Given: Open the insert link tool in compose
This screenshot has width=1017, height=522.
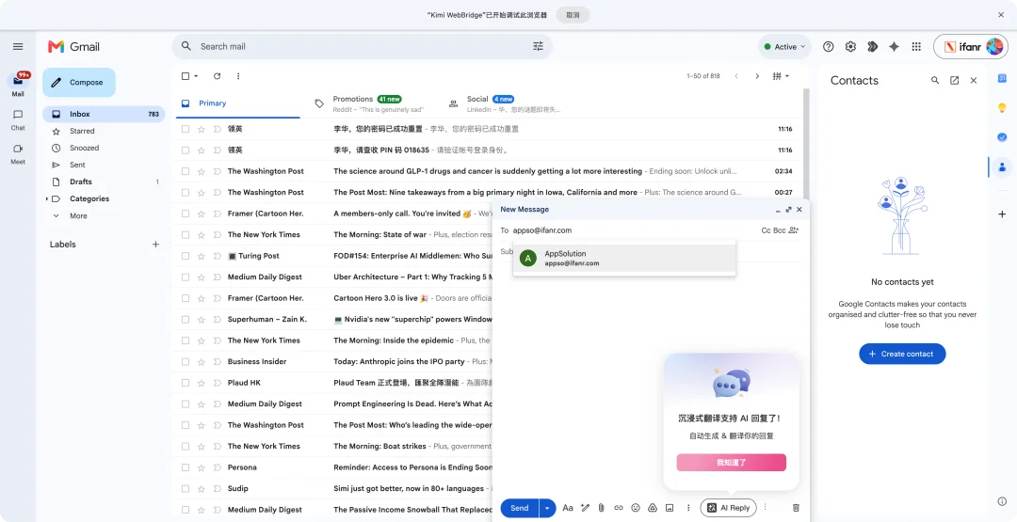Looking at the screenshot, I should [x=618, y=508].
